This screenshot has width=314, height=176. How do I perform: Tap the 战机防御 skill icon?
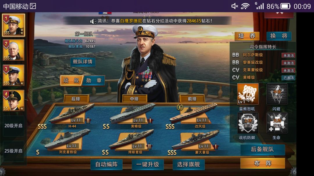point(248,123)
